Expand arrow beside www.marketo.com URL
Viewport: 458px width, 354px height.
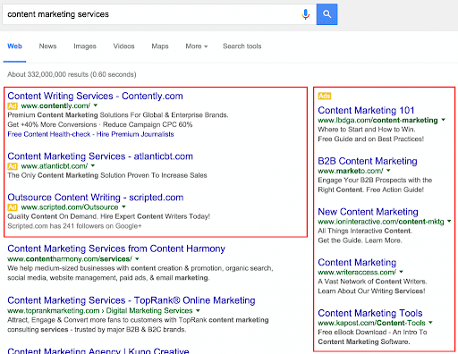(x=388, y=170)
